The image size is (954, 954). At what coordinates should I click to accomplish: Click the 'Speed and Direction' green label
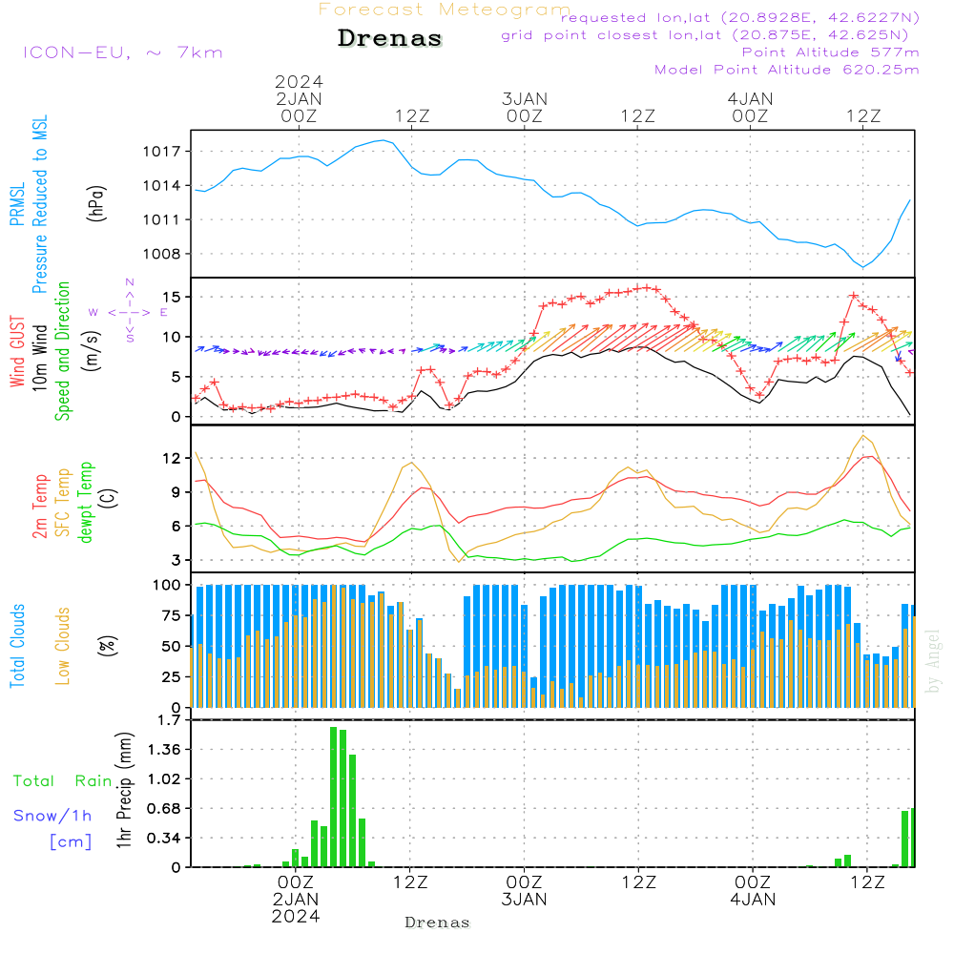(x=63, y=351)
